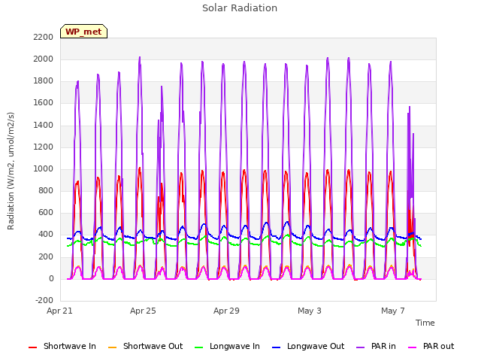Screen dimensions: 481x361
Task: Click the May 3 x-axis label
Action: pos(310,311)
